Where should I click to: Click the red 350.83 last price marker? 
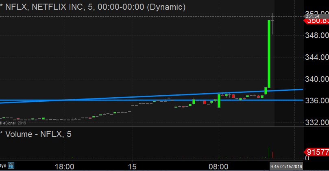tap(316, 21)
